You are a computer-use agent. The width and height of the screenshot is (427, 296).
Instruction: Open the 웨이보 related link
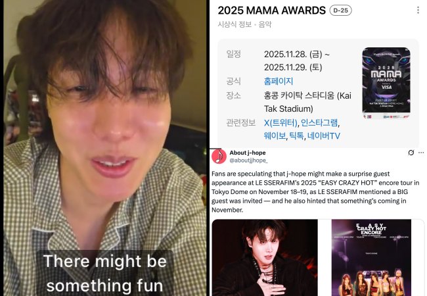click(275, 136)
